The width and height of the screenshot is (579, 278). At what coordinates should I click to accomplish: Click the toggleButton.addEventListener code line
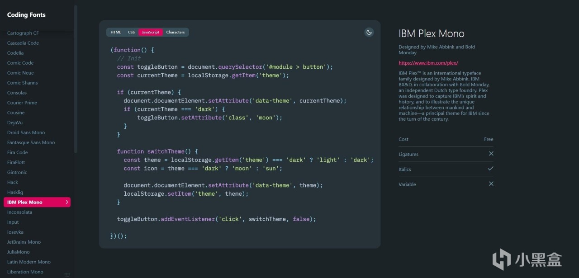click(x=217, y=219)
